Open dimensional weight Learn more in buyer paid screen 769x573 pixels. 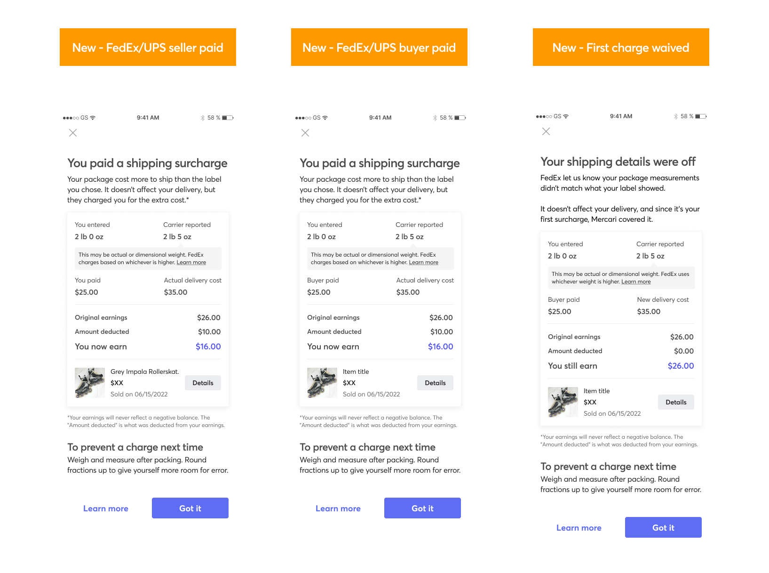tap(424, 263)
